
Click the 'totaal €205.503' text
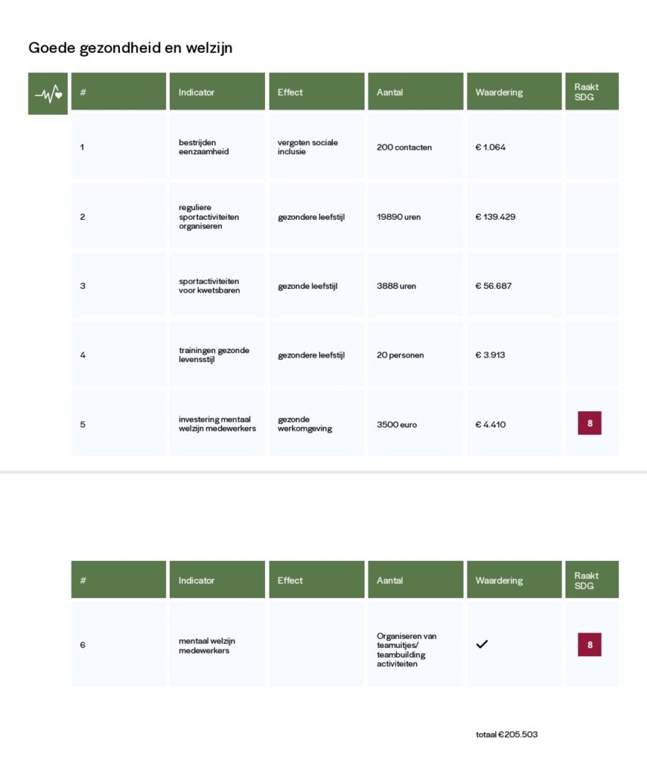[x=507, y=734]
